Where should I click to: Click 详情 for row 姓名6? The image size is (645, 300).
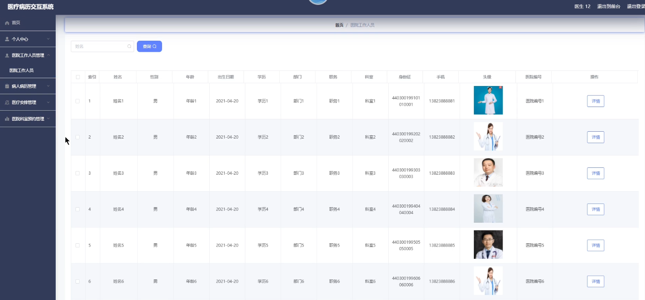pyautogui.click(x=596, y=282)
